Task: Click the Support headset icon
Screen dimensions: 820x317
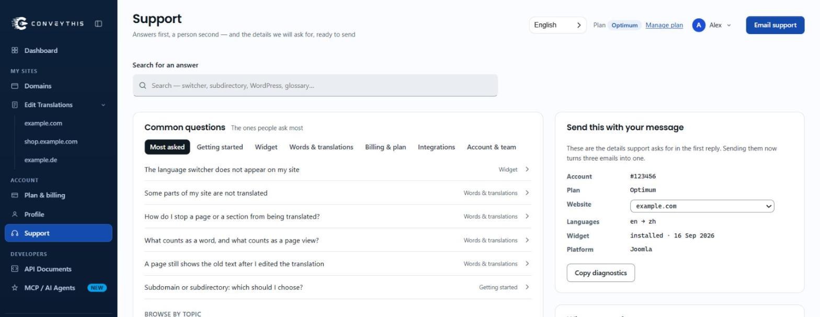Action: [x=15, y=233]
